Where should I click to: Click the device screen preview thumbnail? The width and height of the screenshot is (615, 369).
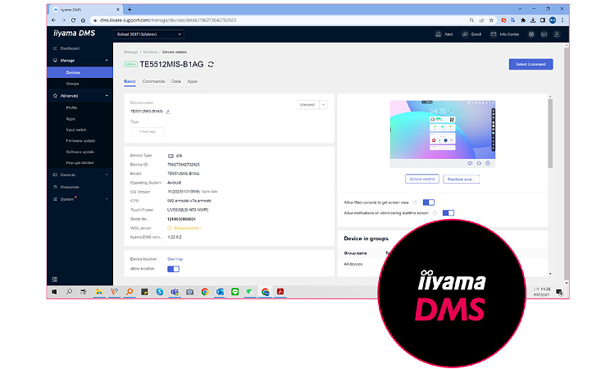click(x=441, y=129)
